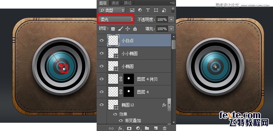The height and width of the screenshot is (131, 273).
Task: Select layer name 图层 4 拷贝
Action: (147, 79)
